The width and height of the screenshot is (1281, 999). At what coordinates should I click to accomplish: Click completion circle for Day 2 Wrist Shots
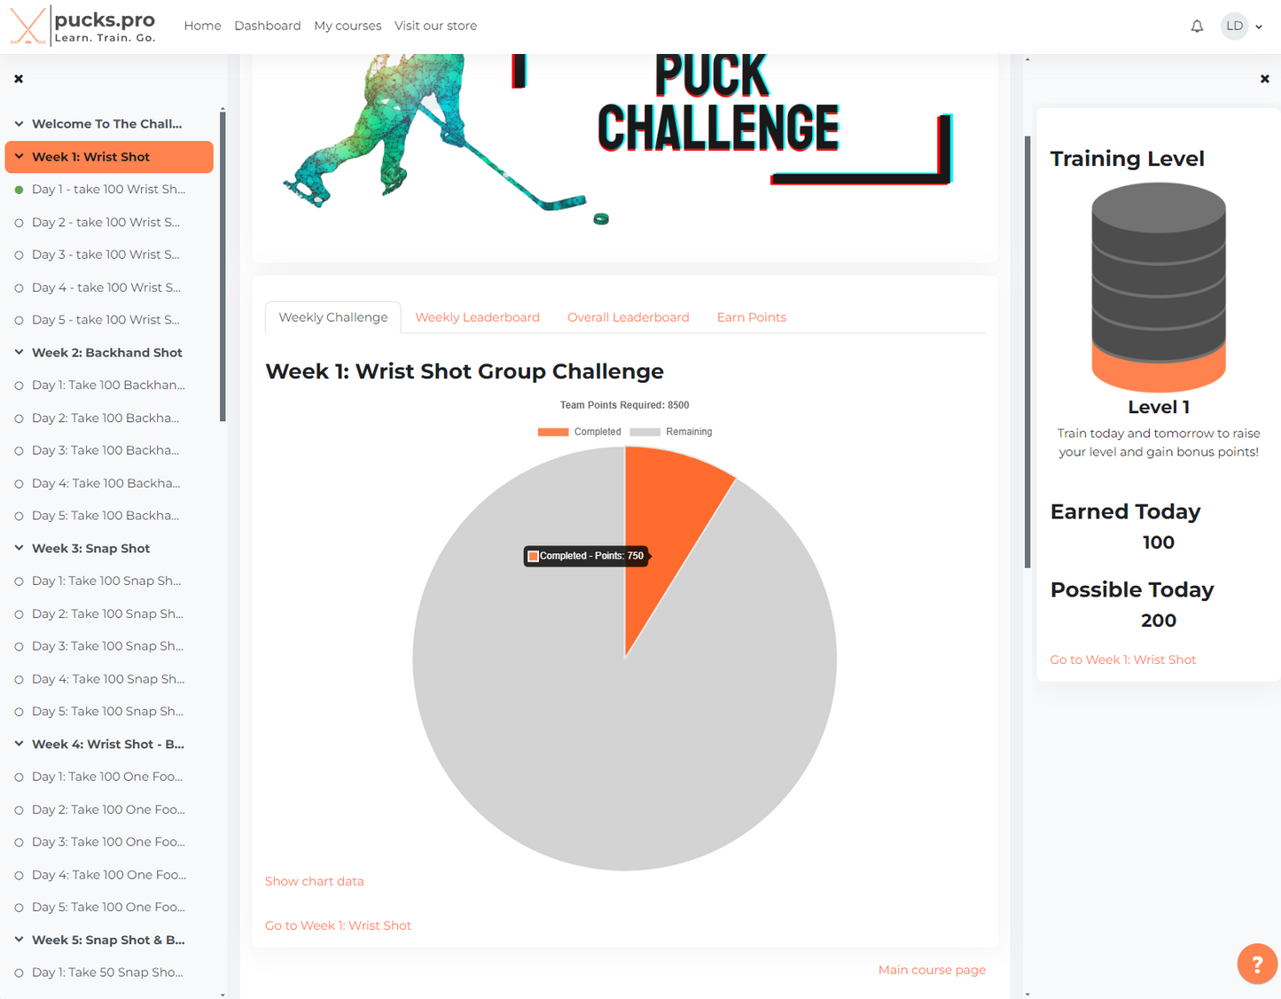coord(19,222)
